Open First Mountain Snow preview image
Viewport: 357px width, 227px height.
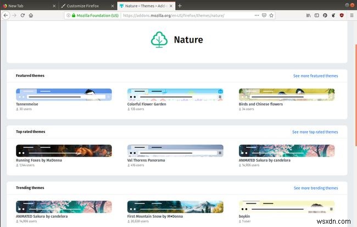click(x=175, y=207)
